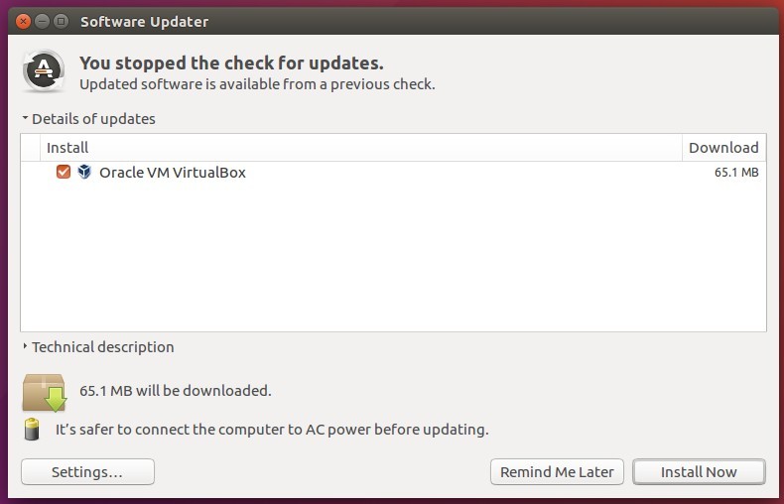Screen dimensions: 784x504
Task: Uncheck the Oracle VM VirtualBox update
Action: click(x=64, y=172)
